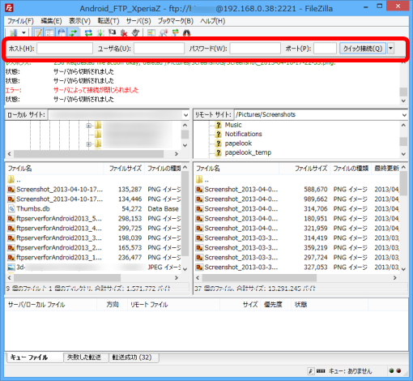Disconnect from server using toolbar icon
The image size is (413, 381).
[x=124, y=33]
